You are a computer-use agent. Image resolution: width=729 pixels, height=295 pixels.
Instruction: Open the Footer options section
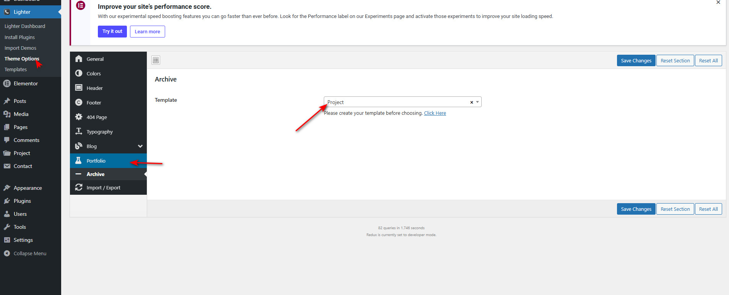pyautogui.click(x=94, y=103)
